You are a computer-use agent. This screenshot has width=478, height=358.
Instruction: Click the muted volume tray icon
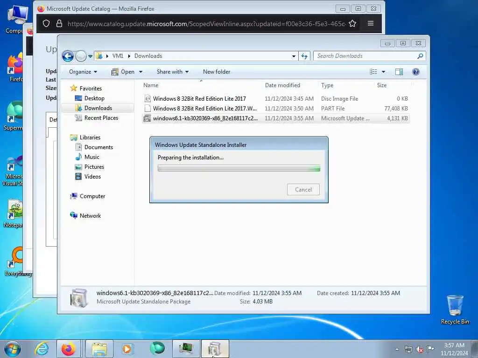(x=420, y=350)
